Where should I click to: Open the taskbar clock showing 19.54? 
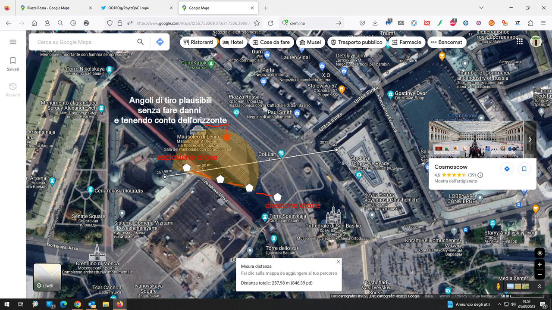pyautogui.click(x=527, y=304)
